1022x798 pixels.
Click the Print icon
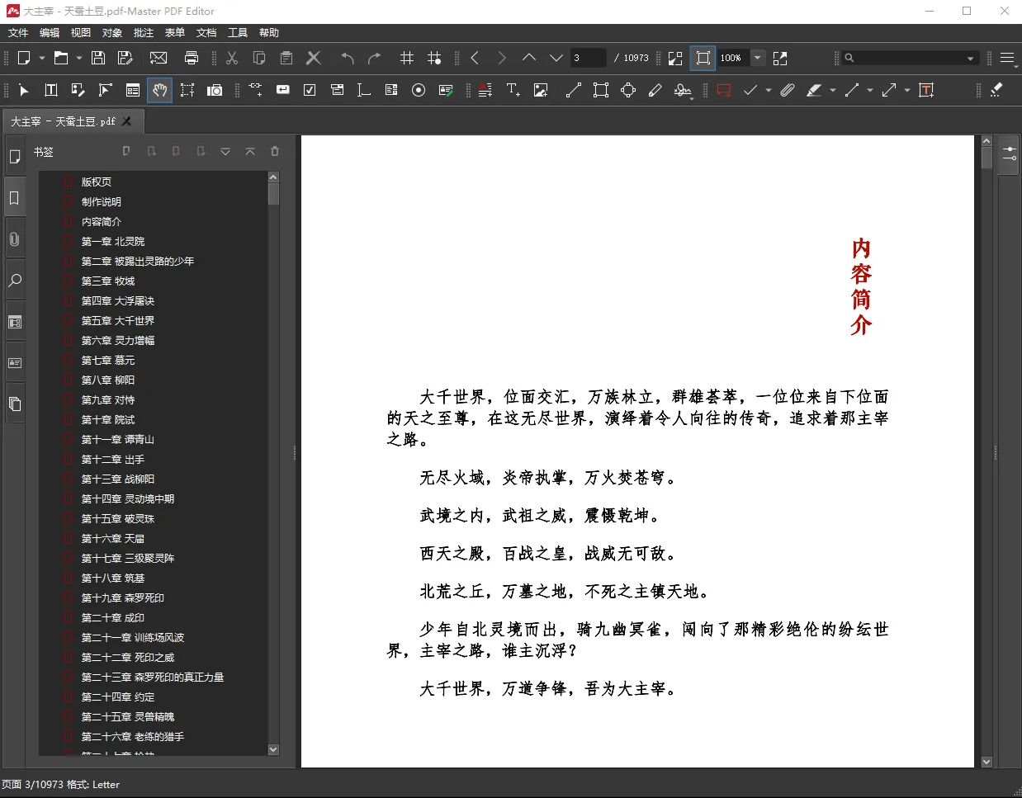(x=192, y=58)
